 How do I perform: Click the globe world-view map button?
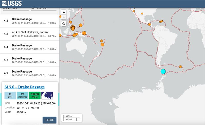point(64,24)
